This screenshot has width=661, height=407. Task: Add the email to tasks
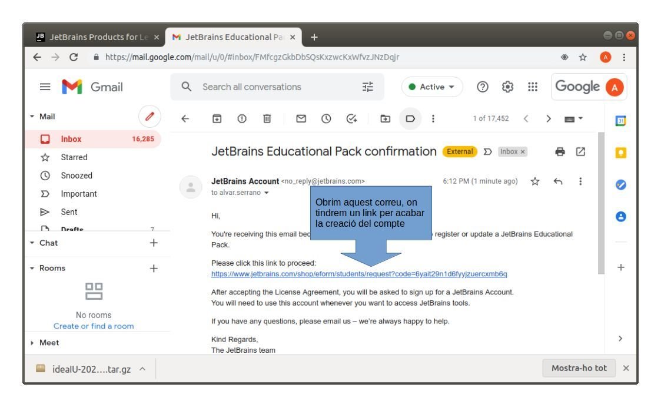click(351, 119)
